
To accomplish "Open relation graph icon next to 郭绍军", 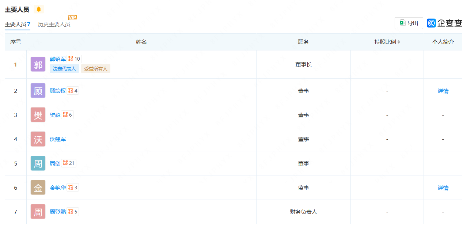I will point(71,59).
